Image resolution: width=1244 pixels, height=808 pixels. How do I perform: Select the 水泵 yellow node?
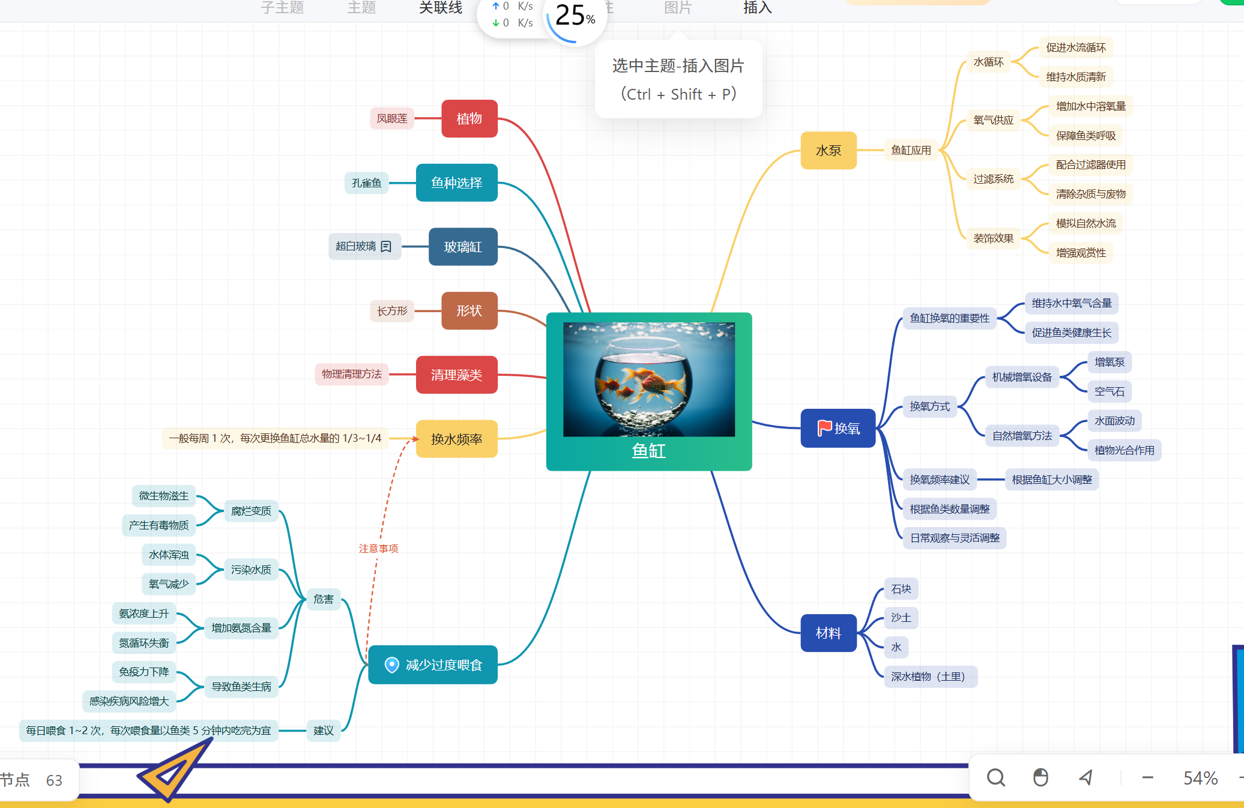828,151
